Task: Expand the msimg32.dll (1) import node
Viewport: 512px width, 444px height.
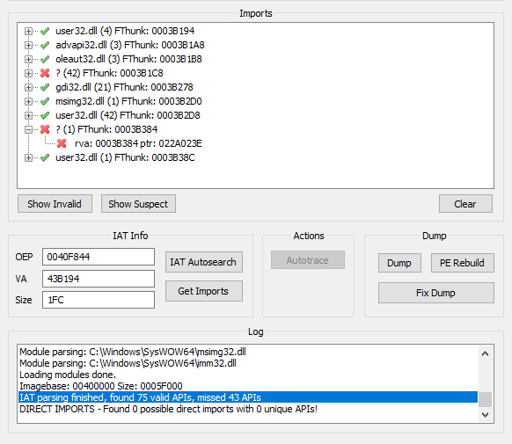Action: coord(28,101)
